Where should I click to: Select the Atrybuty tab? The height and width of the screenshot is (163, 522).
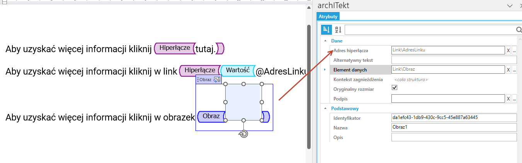[328, 17]
